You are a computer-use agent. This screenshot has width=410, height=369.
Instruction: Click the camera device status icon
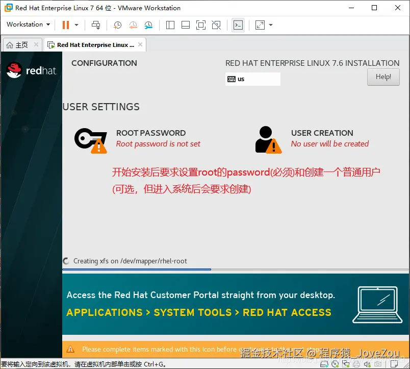[377, 364]
